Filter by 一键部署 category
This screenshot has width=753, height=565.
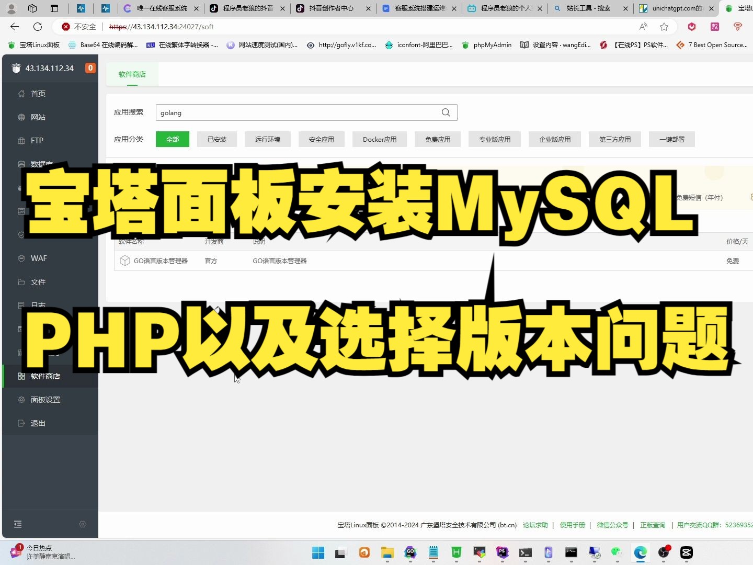click(672, 139)
